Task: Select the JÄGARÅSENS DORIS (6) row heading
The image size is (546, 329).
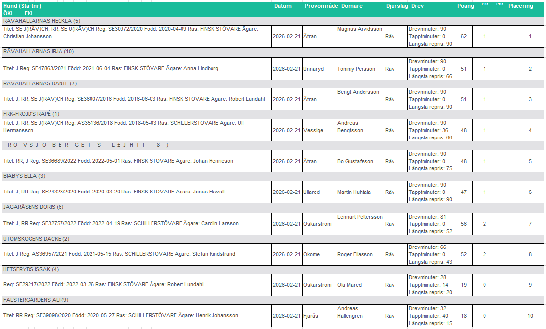Action: [x=33, y=207]
